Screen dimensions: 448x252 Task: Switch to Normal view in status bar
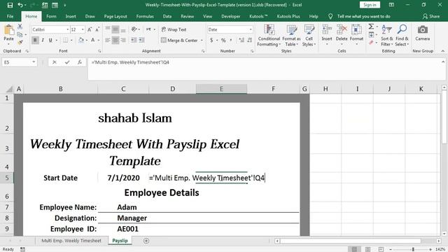click(x=355, y=249)
